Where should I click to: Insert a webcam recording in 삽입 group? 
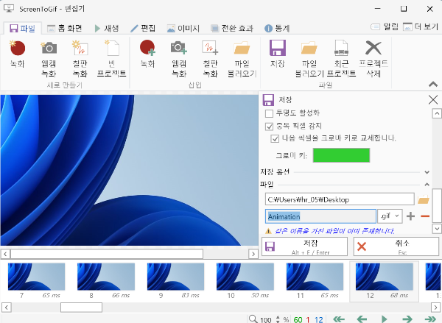[179, 59]
